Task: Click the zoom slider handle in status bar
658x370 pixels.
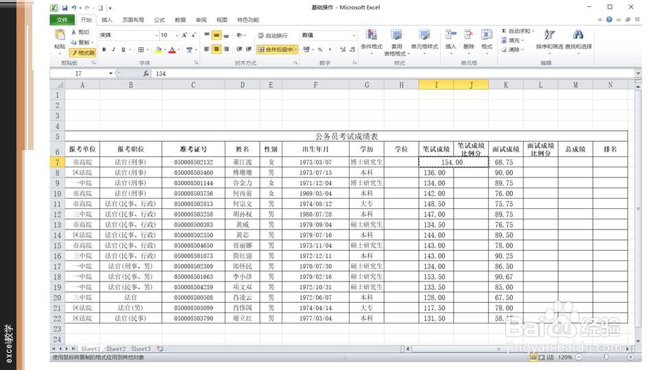Action: [606, 357]
